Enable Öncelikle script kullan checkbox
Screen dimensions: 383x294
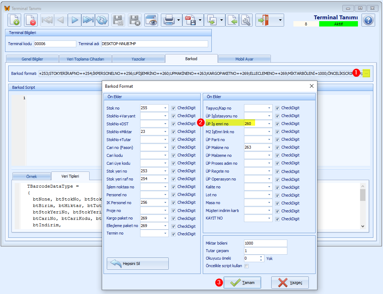pyautogui.click(x=246, y=266)
